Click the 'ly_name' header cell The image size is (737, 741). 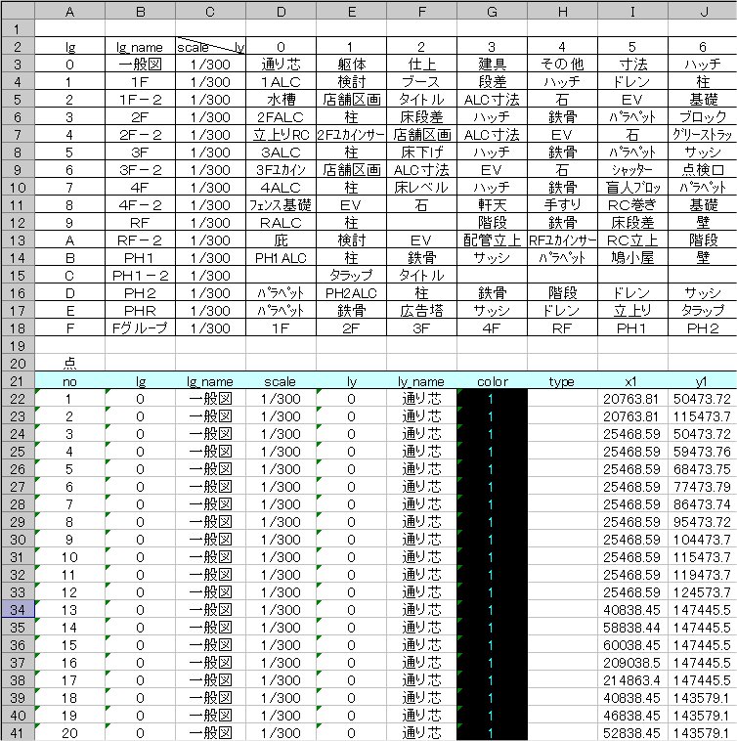pos(421,381)
